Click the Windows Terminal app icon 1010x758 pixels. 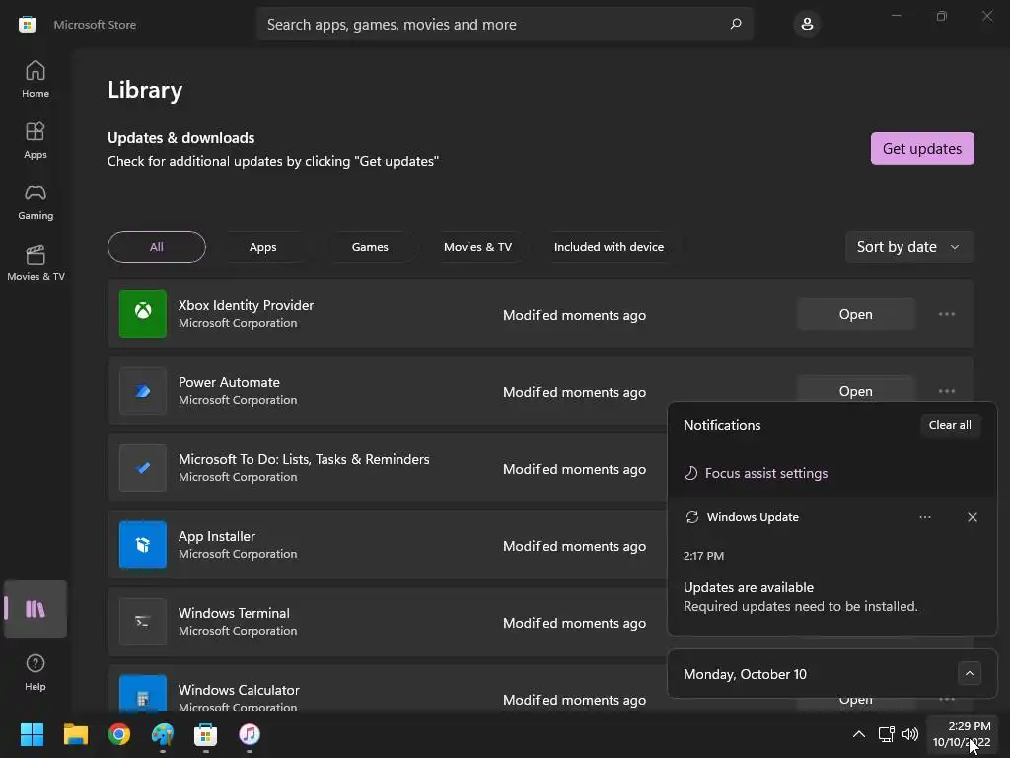[x=143, y=622]
